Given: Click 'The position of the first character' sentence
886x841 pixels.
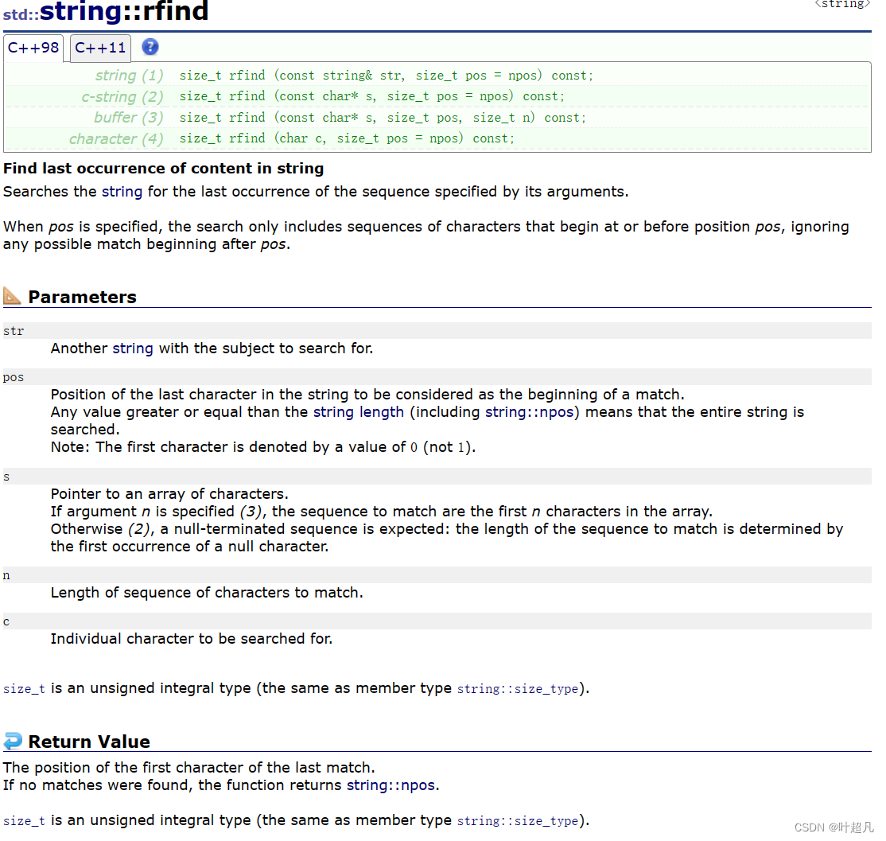Looking at the screenshot, I should (x=189, y=768).
